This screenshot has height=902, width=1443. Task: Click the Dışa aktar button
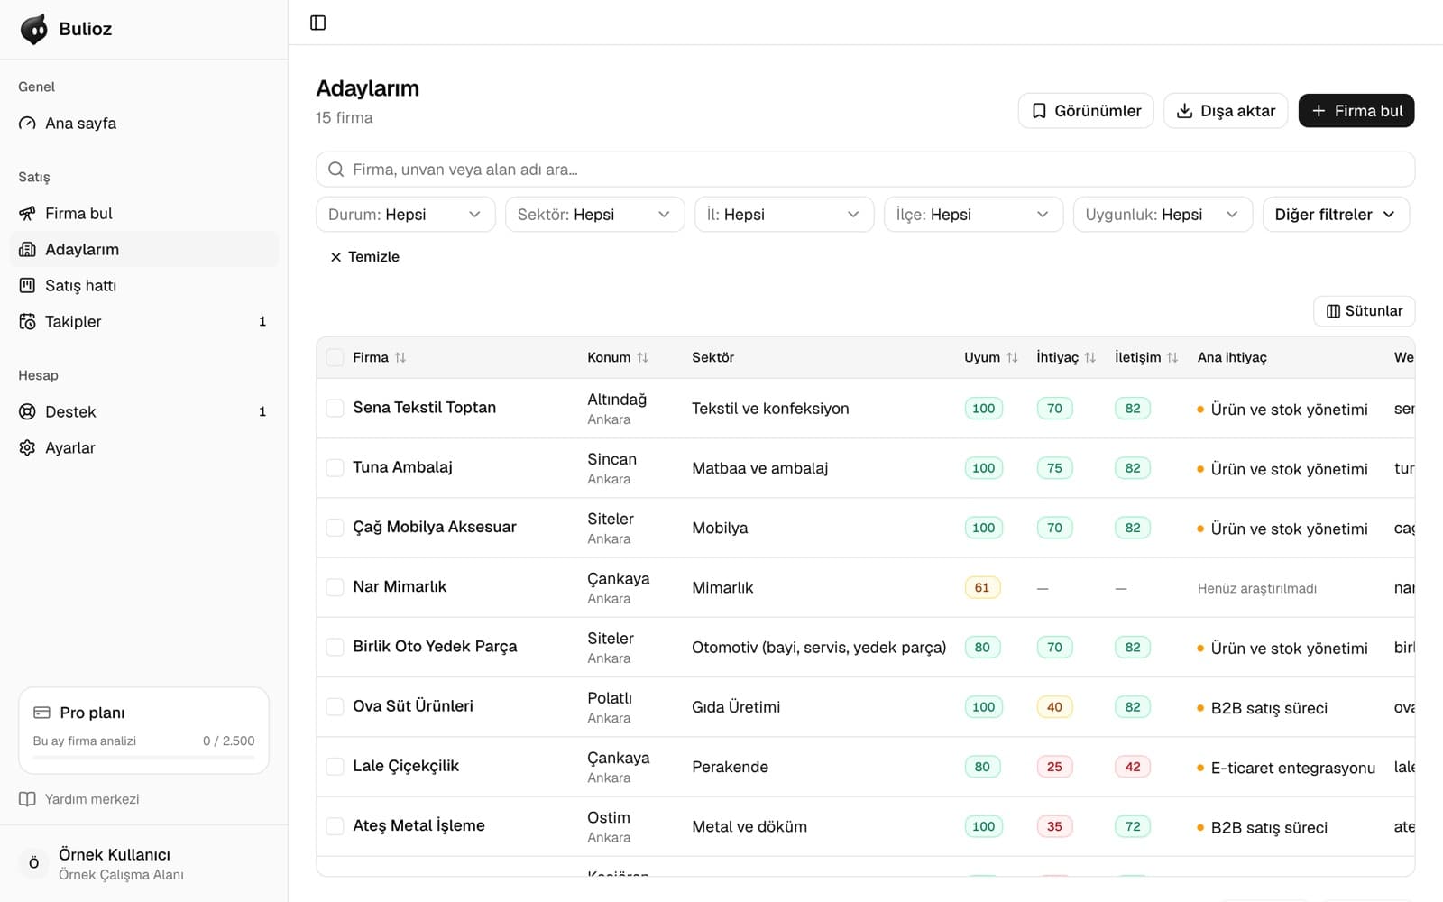1226,111
